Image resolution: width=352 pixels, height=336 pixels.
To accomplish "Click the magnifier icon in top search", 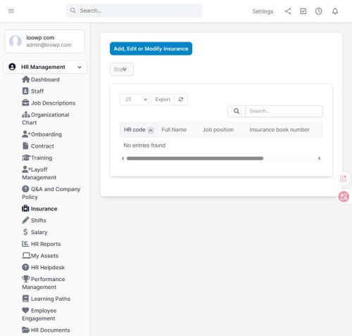I will pos(73,11).
